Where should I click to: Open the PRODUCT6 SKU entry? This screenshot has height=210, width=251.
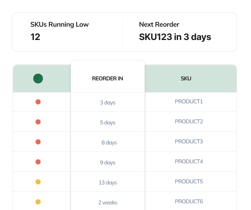[189, 201]
